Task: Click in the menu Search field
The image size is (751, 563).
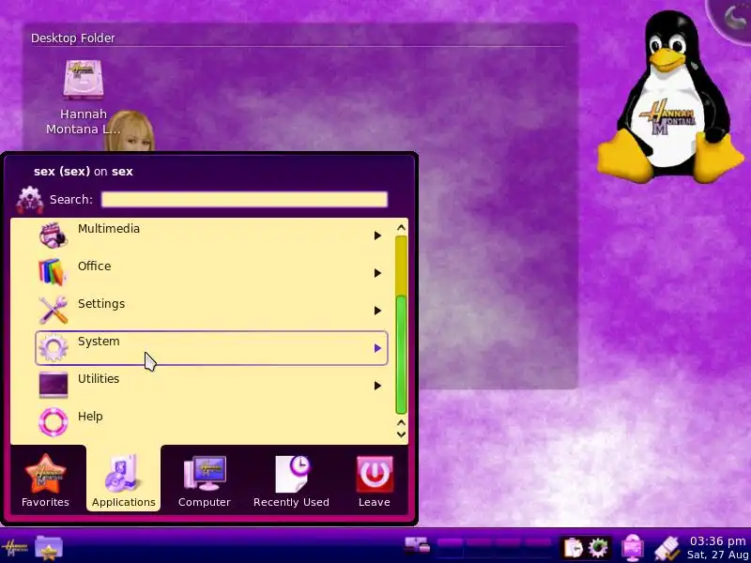Action: (x=244, y=200)
